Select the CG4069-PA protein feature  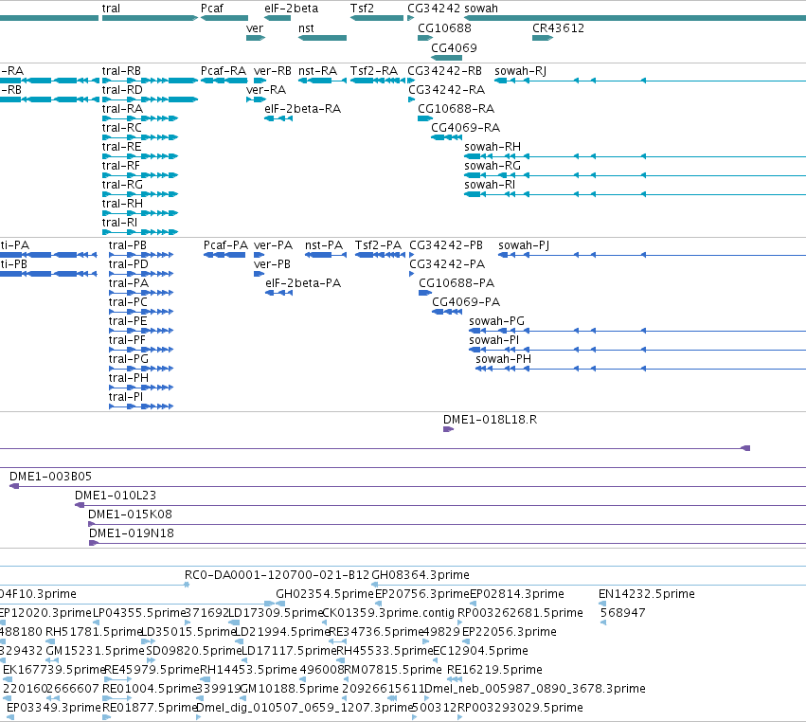coord(447,312)
